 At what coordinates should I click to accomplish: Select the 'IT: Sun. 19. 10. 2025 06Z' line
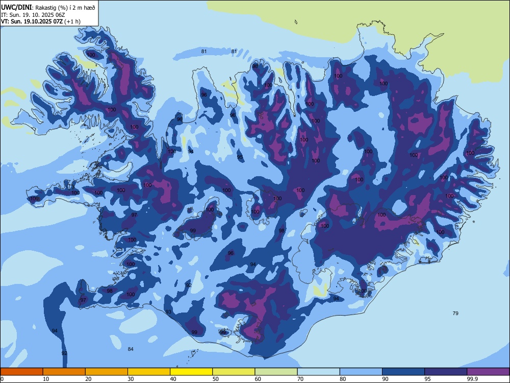33,15
